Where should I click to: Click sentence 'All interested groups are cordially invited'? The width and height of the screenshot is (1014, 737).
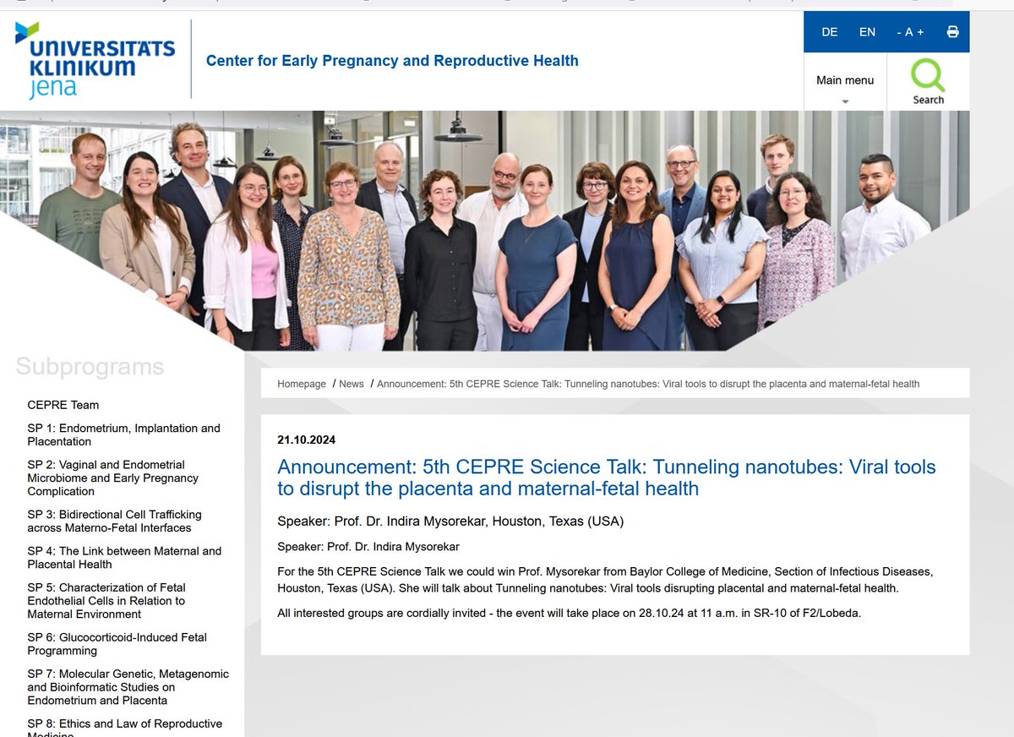point(569,613)
